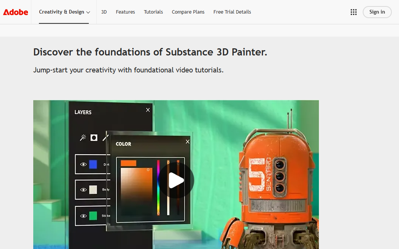399x249 pixels.
Task: Toggle the eye icon on Dirt layer
Action: pos(84,164)
